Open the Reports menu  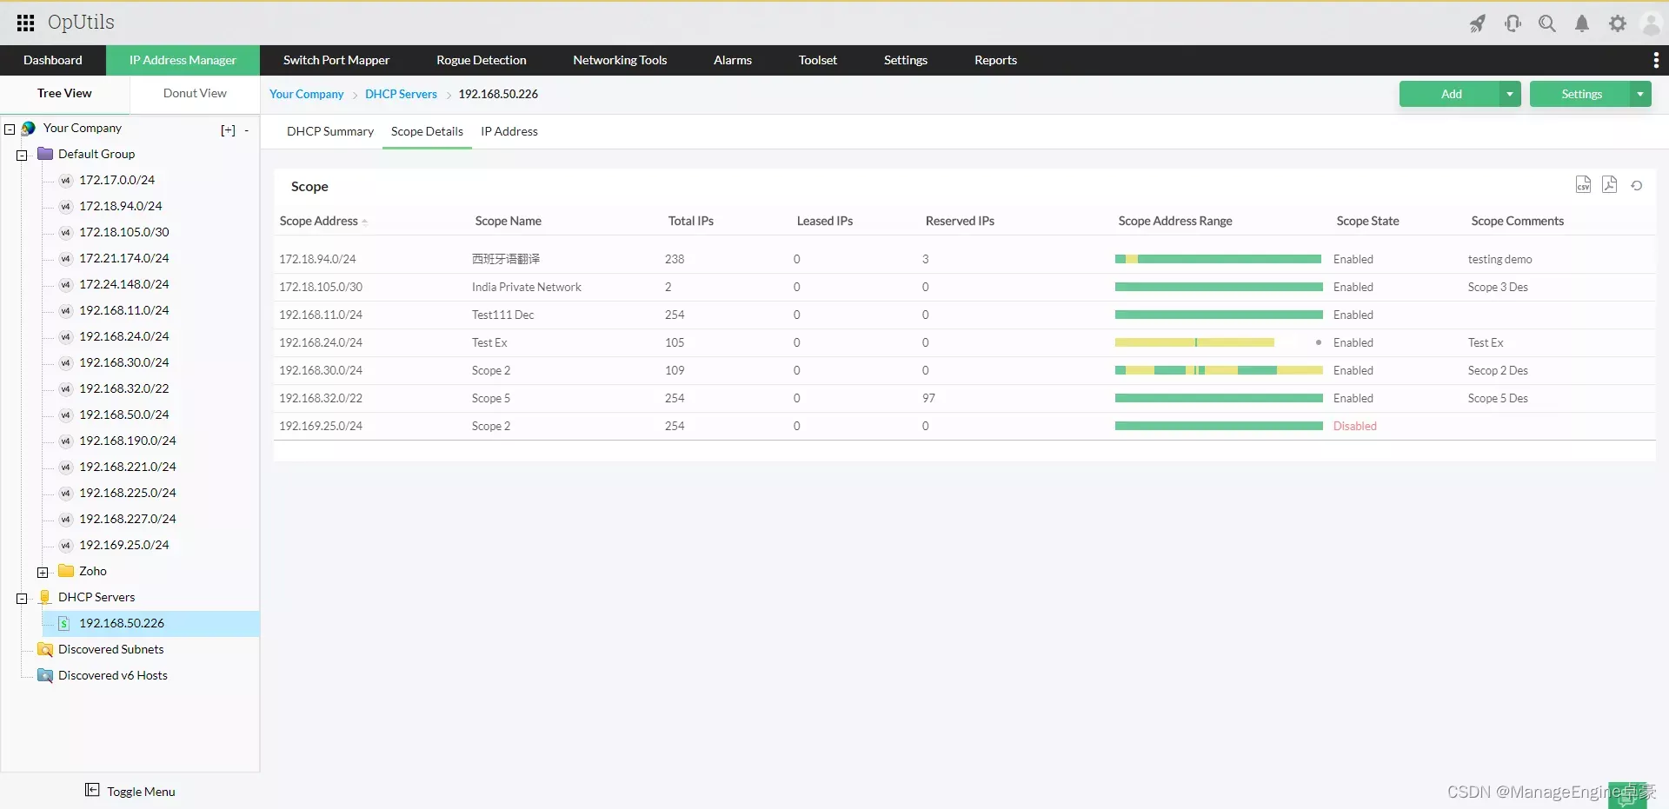click(995, 60)
